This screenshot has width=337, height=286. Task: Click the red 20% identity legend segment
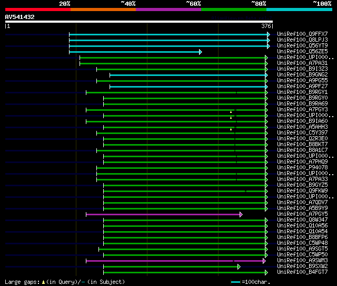pos(38,9)
